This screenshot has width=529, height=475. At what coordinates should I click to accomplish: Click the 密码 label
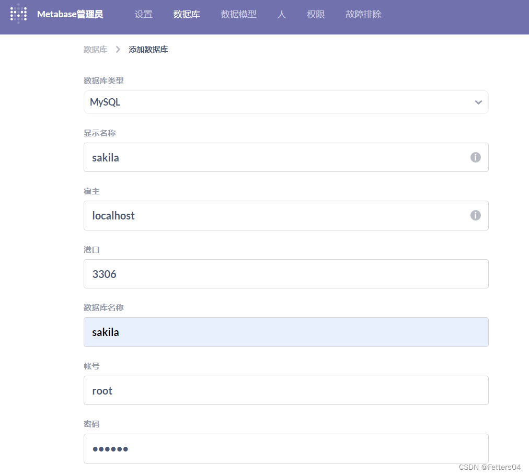[91, 424]
